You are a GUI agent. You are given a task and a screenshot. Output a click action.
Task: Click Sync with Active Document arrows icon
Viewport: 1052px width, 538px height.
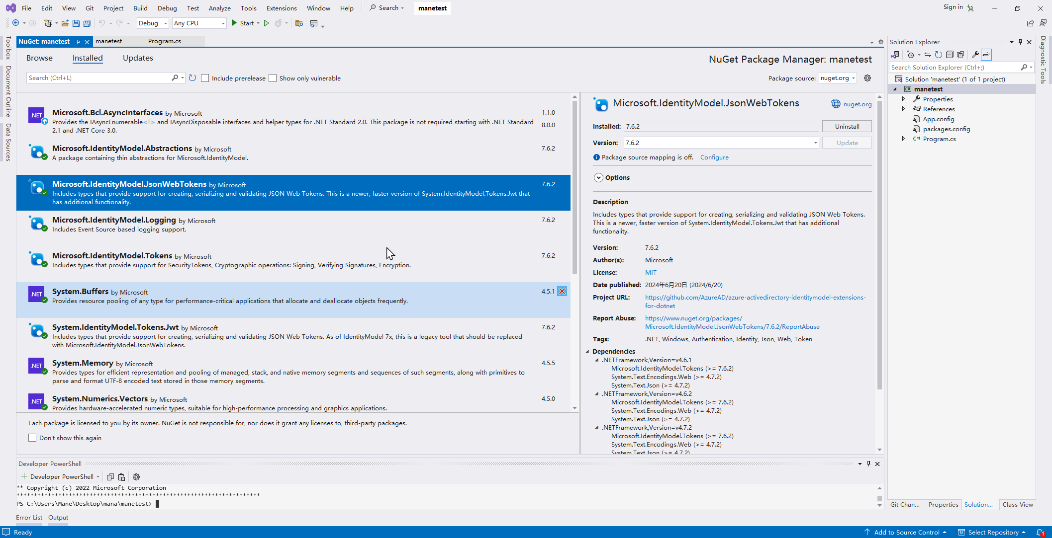point(927,55)
